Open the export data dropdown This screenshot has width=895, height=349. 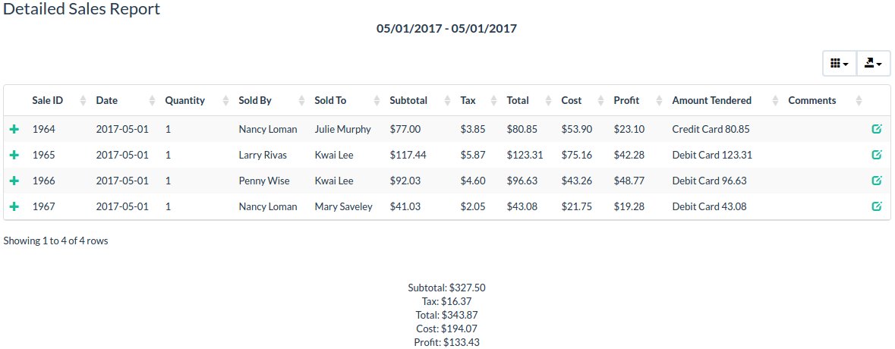click(873, 64)
